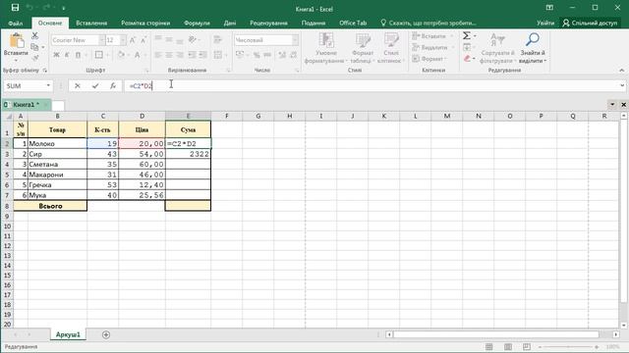Collapse the ribbon with the up chevron
The image size is (629, 353).
coord(621,70)
